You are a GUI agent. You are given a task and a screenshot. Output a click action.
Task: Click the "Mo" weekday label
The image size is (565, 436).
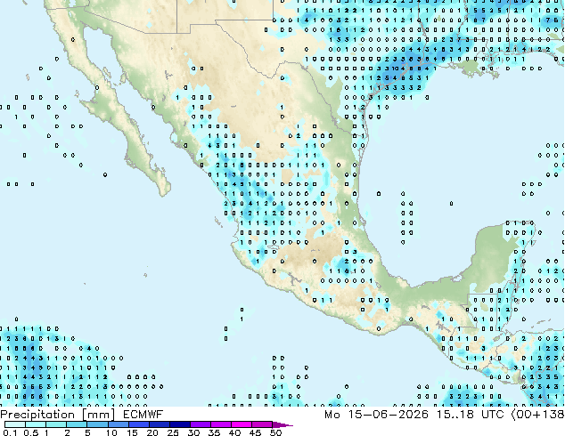(x=332, y=415)
